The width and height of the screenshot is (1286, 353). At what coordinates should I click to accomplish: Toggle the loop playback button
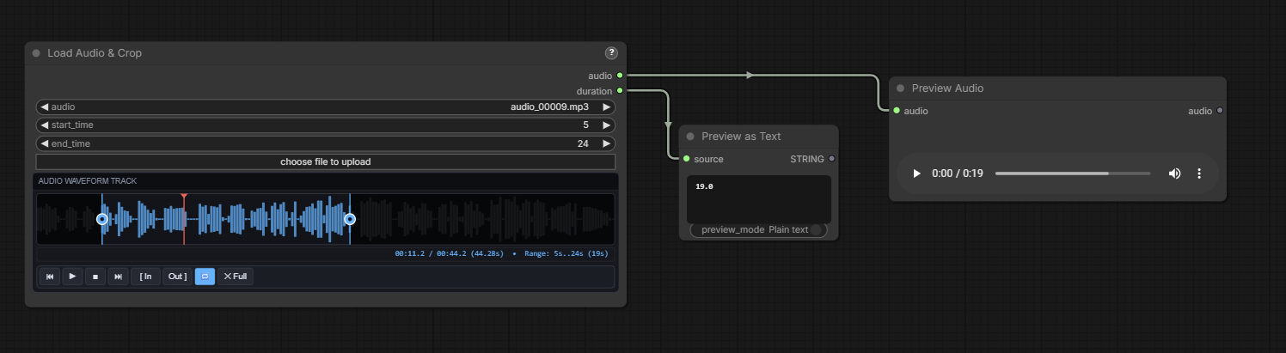point(205,276)
